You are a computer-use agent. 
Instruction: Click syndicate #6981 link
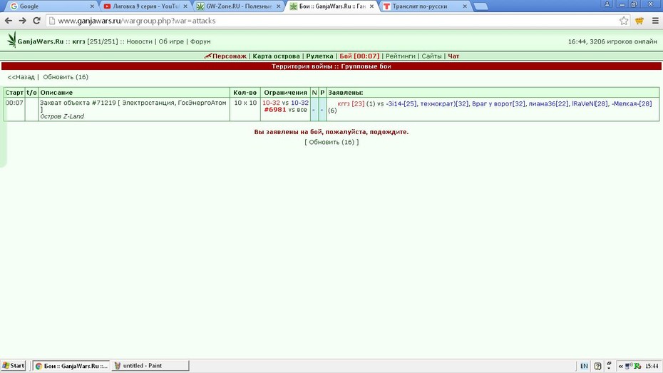275,110
